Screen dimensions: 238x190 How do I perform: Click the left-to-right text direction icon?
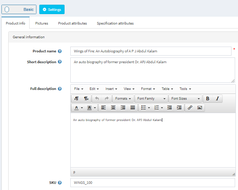point(76,99)
